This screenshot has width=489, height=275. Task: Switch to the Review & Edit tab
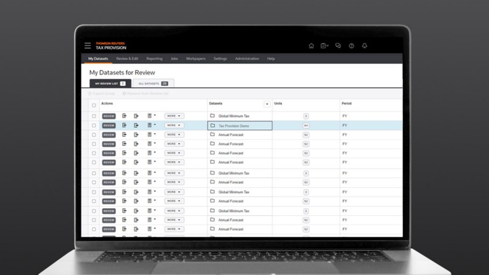tap(127, 59)
